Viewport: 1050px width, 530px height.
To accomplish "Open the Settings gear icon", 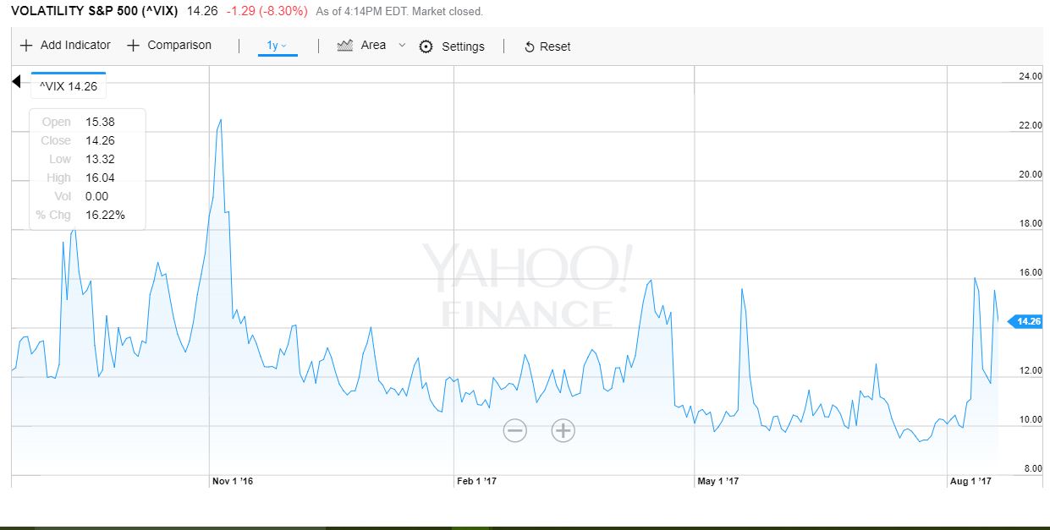I will [426, 46].
